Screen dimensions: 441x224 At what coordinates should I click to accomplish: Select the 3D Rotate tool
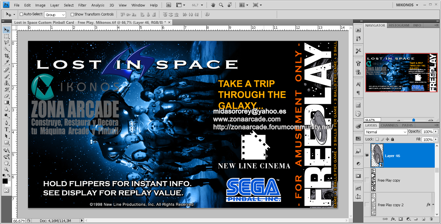pyautogui.click(x=7, y=150)
